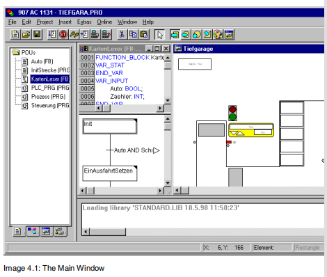The height and width of the screenshot is (277, 327).
Task: Select the EinAusfahrtSetzen step box
Action: click(x=110, y=173)
